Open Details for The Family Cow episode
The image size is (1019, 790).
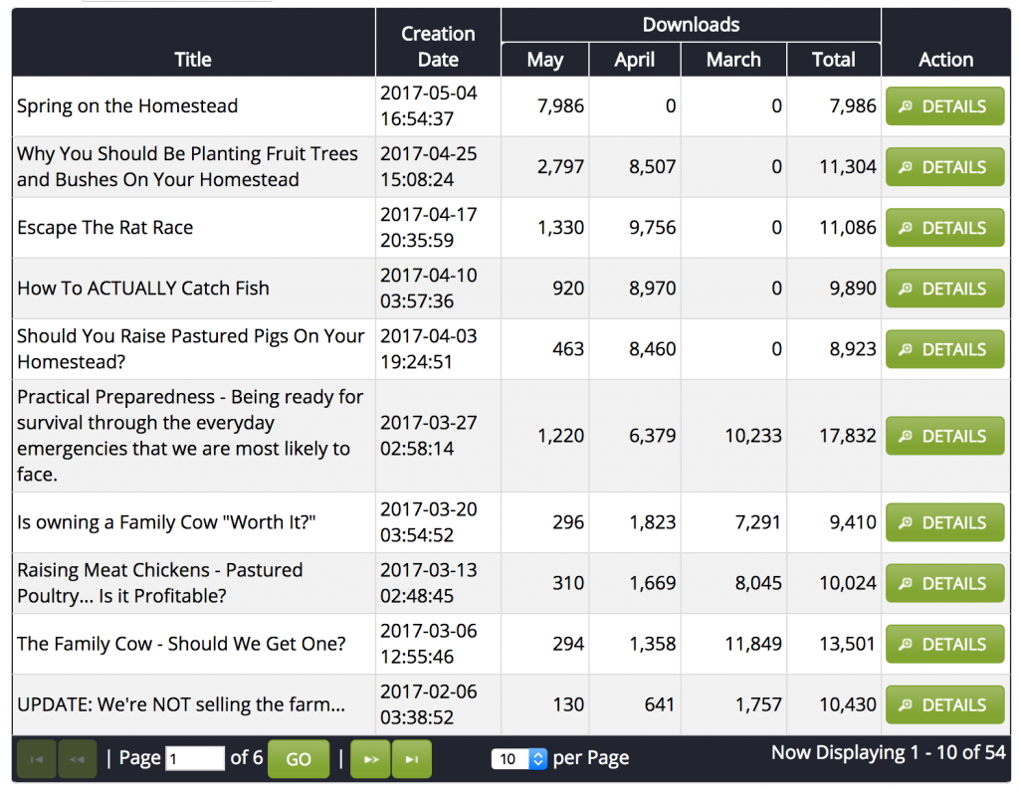click(x=944, y=644)
